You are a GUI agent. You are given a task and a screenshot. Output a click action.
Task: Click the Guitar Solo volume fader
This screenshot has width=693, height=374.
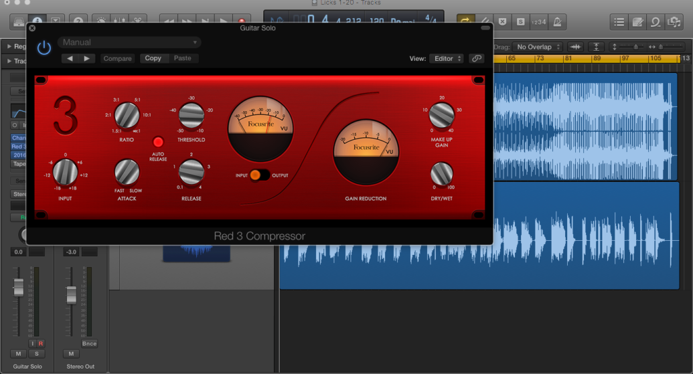coord(18,287)
